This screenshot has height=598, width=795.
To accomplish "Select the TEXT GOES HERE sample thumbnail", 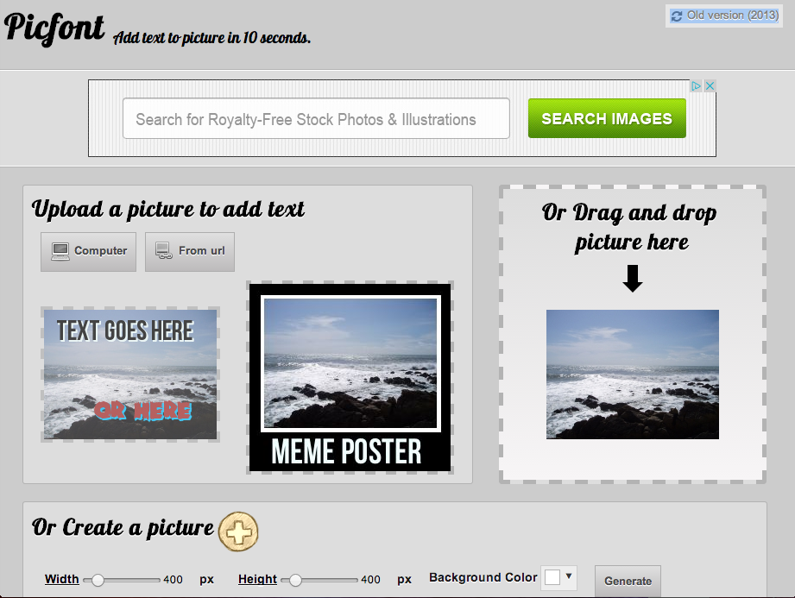I will click(x=130, y=375).
